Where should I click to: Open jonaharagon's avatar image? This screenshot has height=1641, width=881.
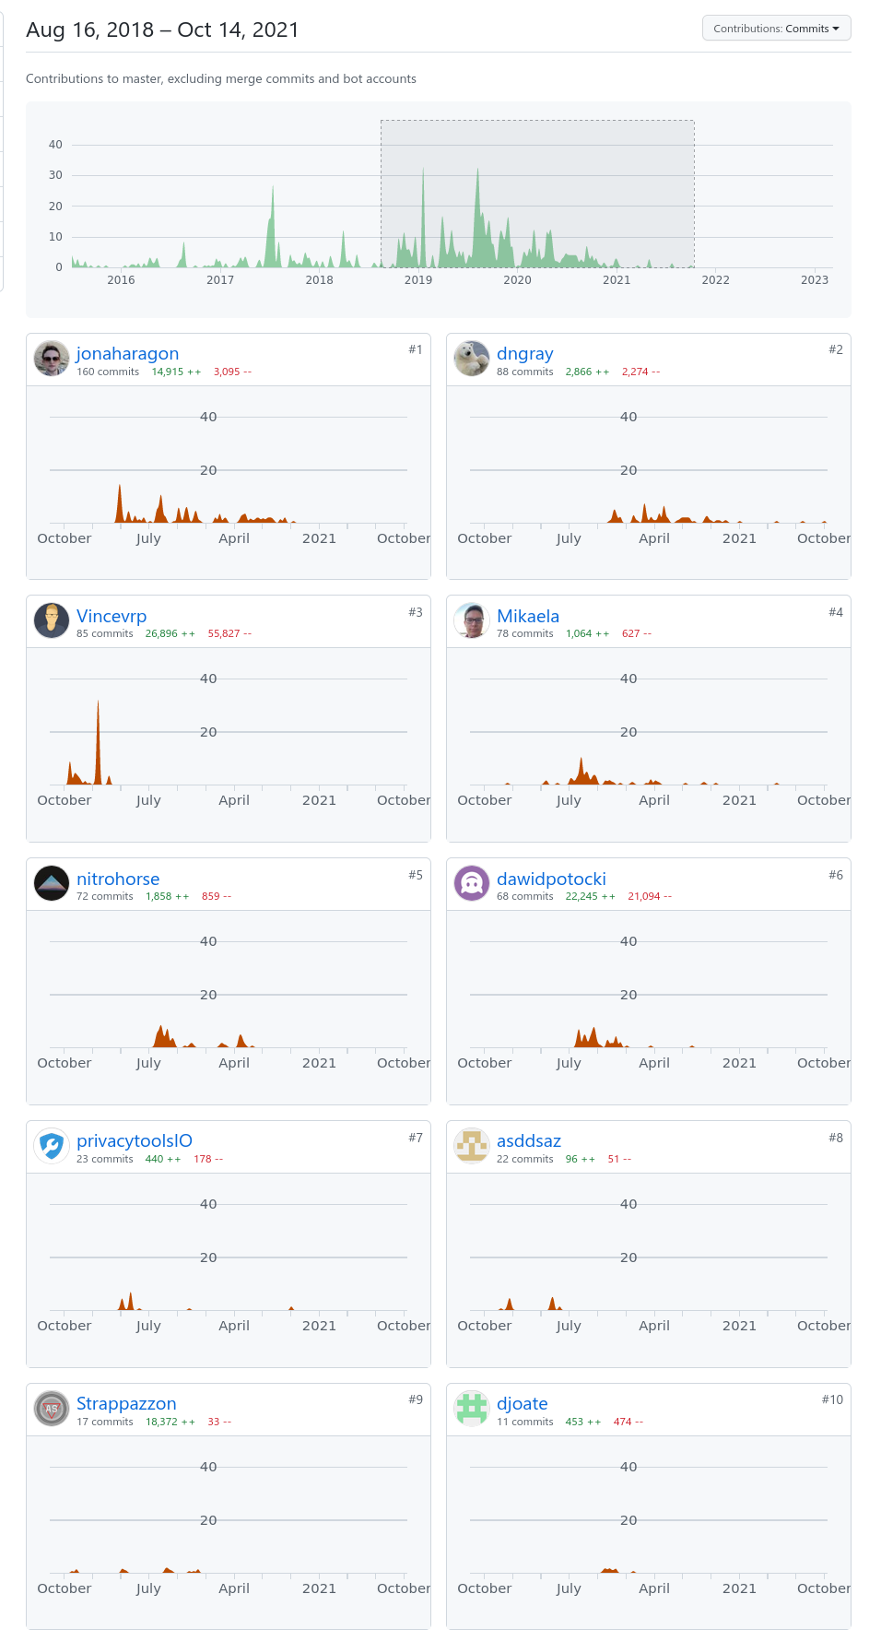point(52,359)
